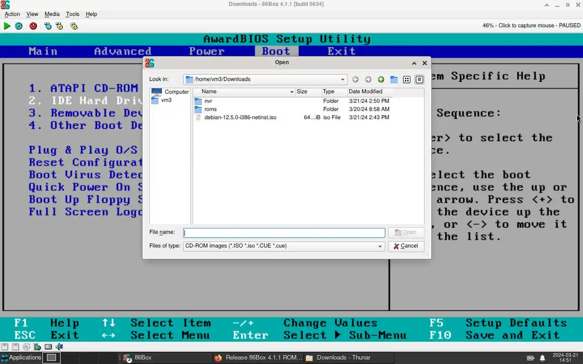This screenshot has height=364, width=583.
Task: Click Cancel in the Open dialog
Action: (406, 246)
